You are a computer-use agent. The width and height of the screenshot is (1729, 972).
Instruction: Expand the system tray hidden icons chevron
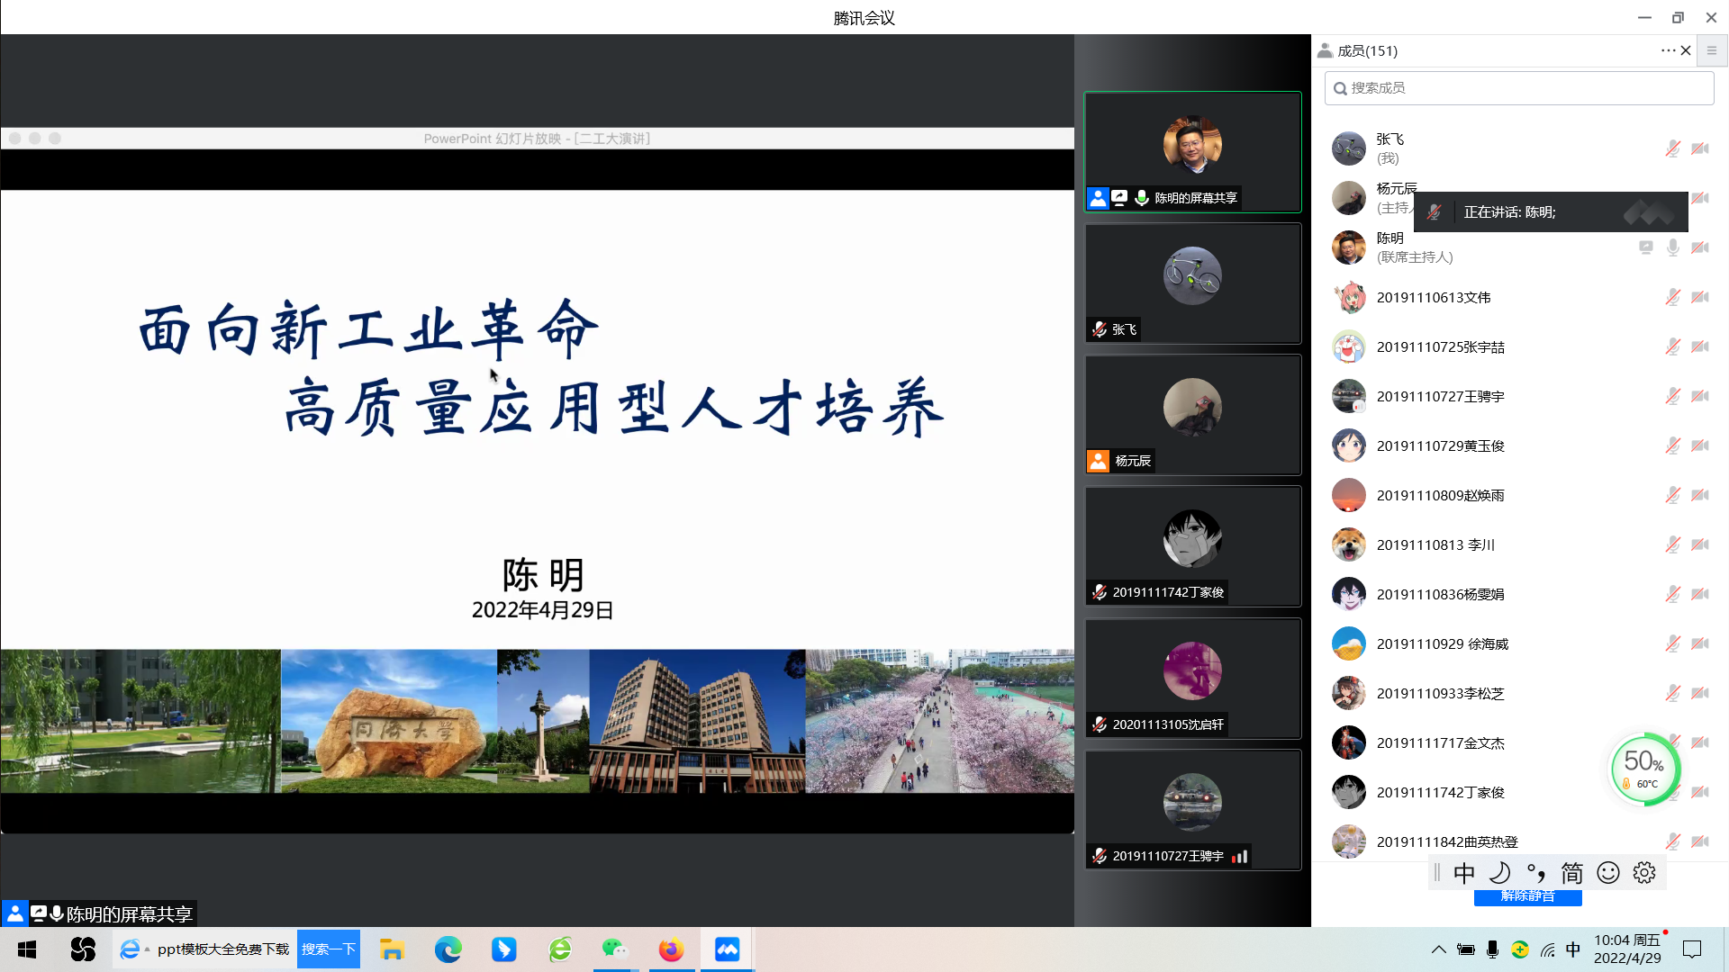pyautogui.click(x=1438, y=949)
